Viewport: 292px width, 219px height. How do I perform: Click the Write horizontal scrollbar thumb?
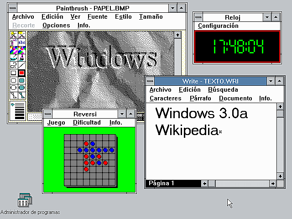[x=212, y=183]
